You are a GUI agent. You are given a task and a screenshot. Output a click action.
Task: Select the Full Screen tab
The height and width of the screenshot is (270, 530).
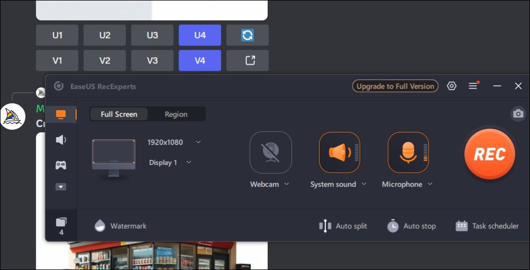119,114
